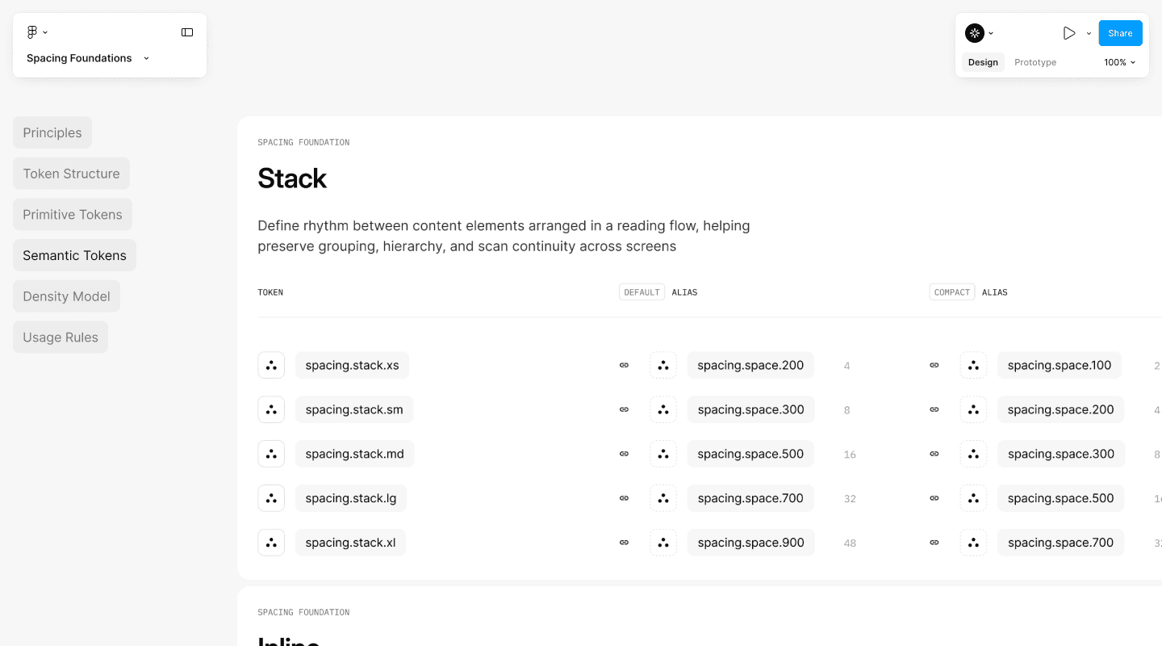
Task: Expand the presentation options chevron
Action: [x=1089, y=33]
